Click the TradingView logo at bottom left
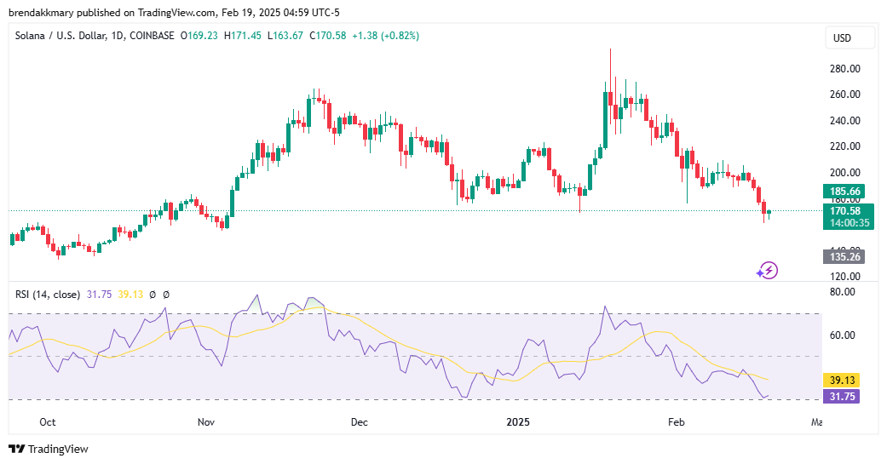The height and width of the screenshot is (464, 887). pyautogui.click(x=49, y=449)
